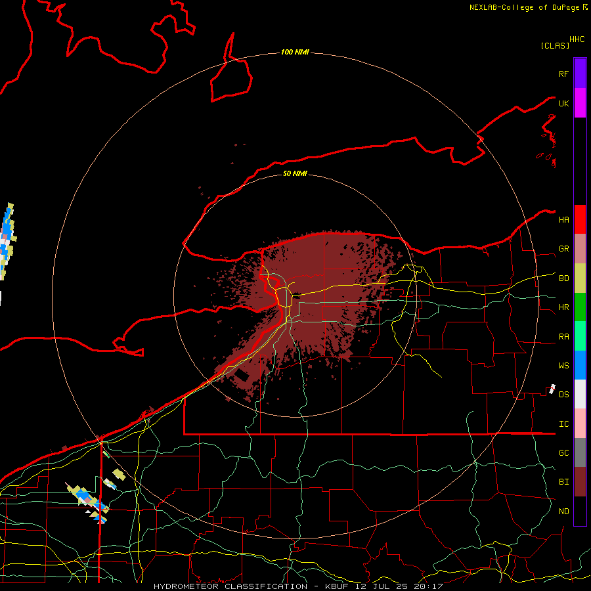Click the UK magenta legend swatch
591x591 pixels.
(x=580, y=103)
